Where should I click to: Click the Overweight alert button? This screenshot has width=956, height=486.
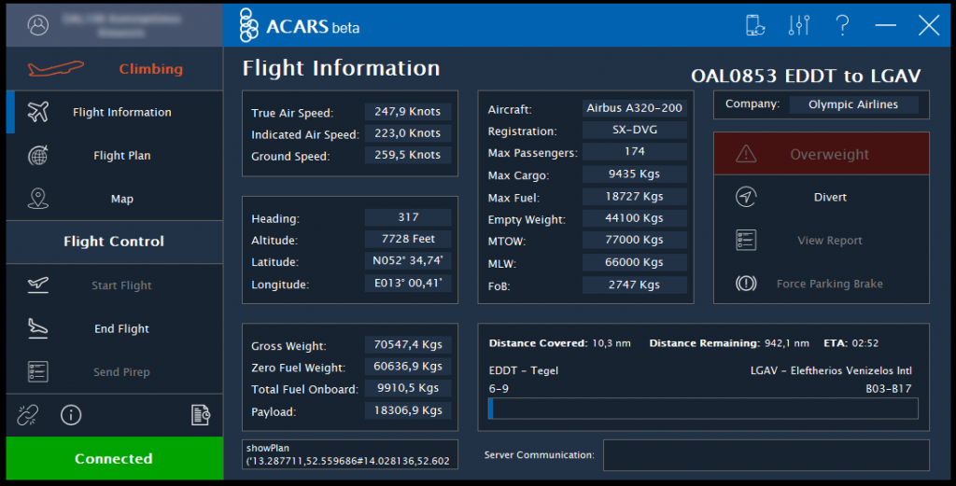pos(822,154)
